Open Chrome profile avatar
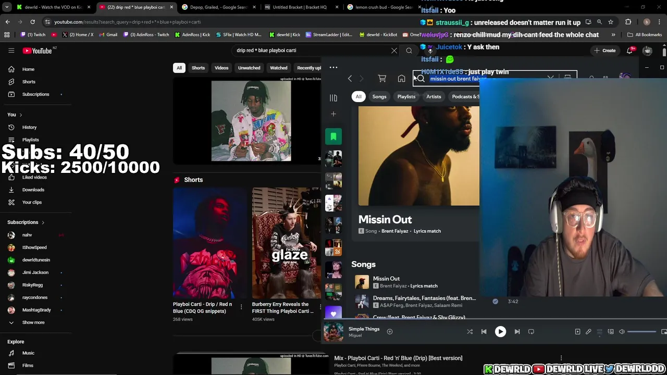This screenshot has width=667, height=375. [x=647, y=22]
